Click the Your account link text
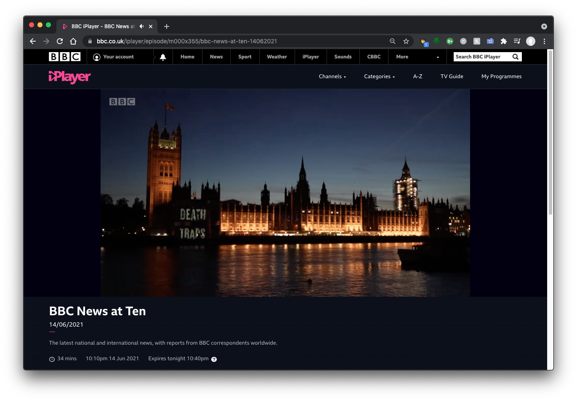Image resolution: width=577 pixels, height=401 pixels. click(119, 57)
